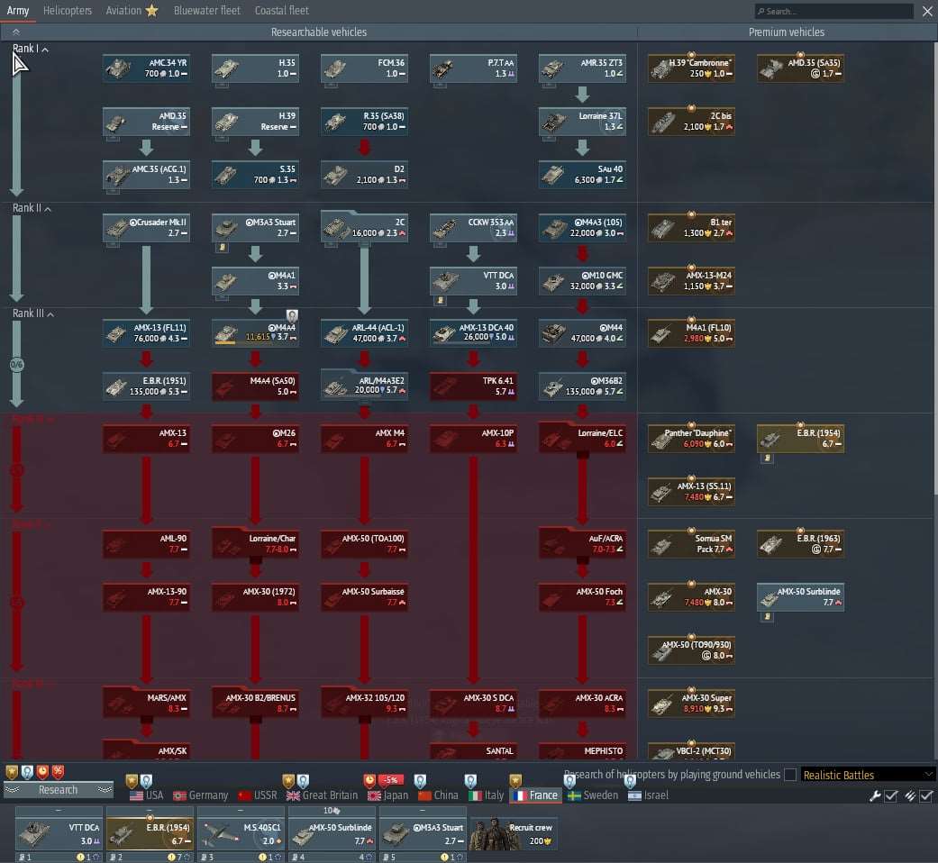Select the AMR.35 ZT3 vehicle card
Viewport: 938px width, 863px height.
[x=582, y=68]
